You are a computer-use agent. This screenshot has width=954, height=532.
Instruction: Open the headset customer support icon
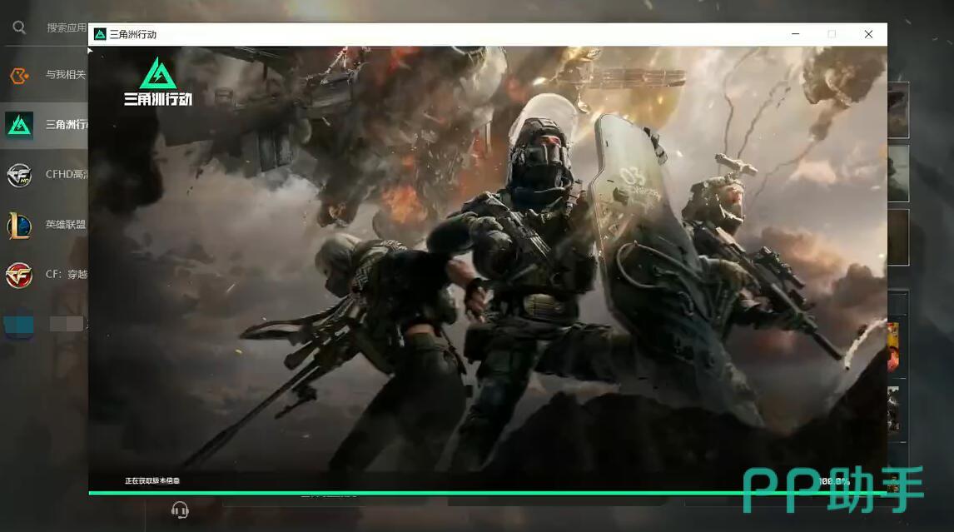179,510
